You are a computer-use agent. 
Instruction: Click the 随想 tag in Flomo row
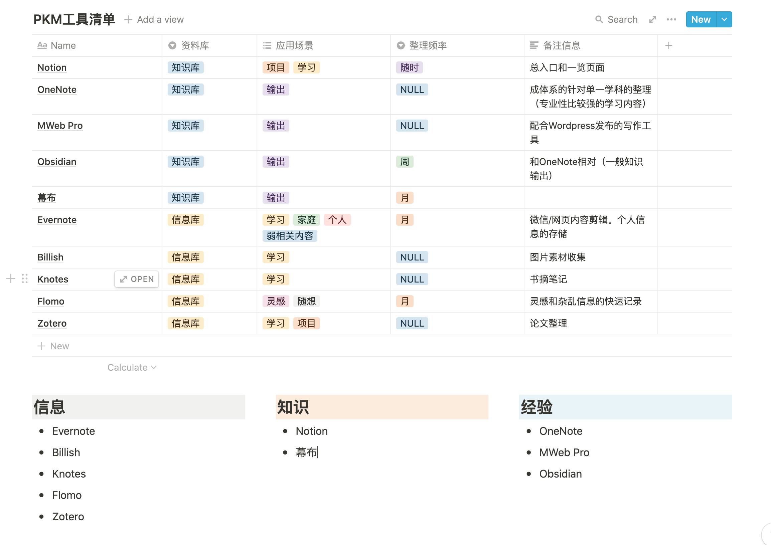[x=307, y=301]
